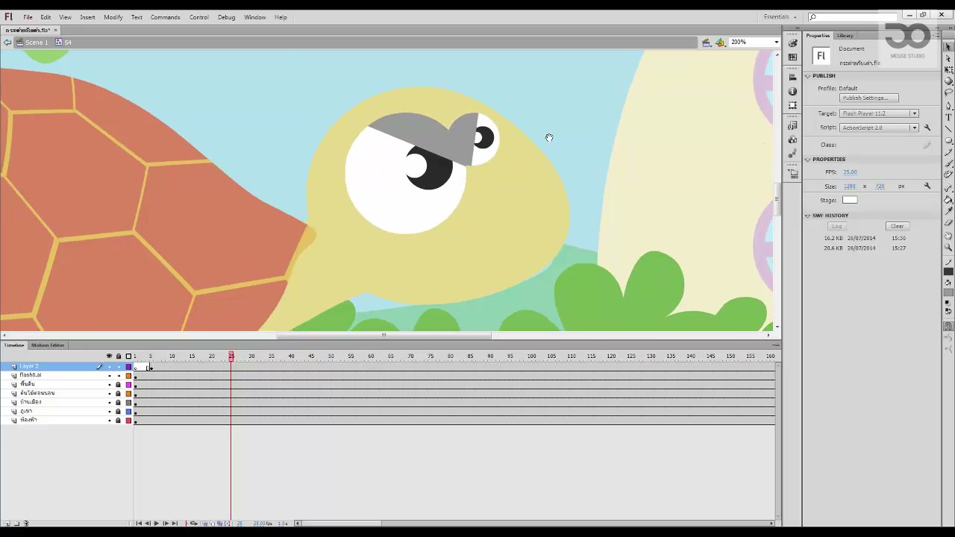
Task: Select the Subselection arrow tool
Action: pyautogui.click(x=948, y=58)
